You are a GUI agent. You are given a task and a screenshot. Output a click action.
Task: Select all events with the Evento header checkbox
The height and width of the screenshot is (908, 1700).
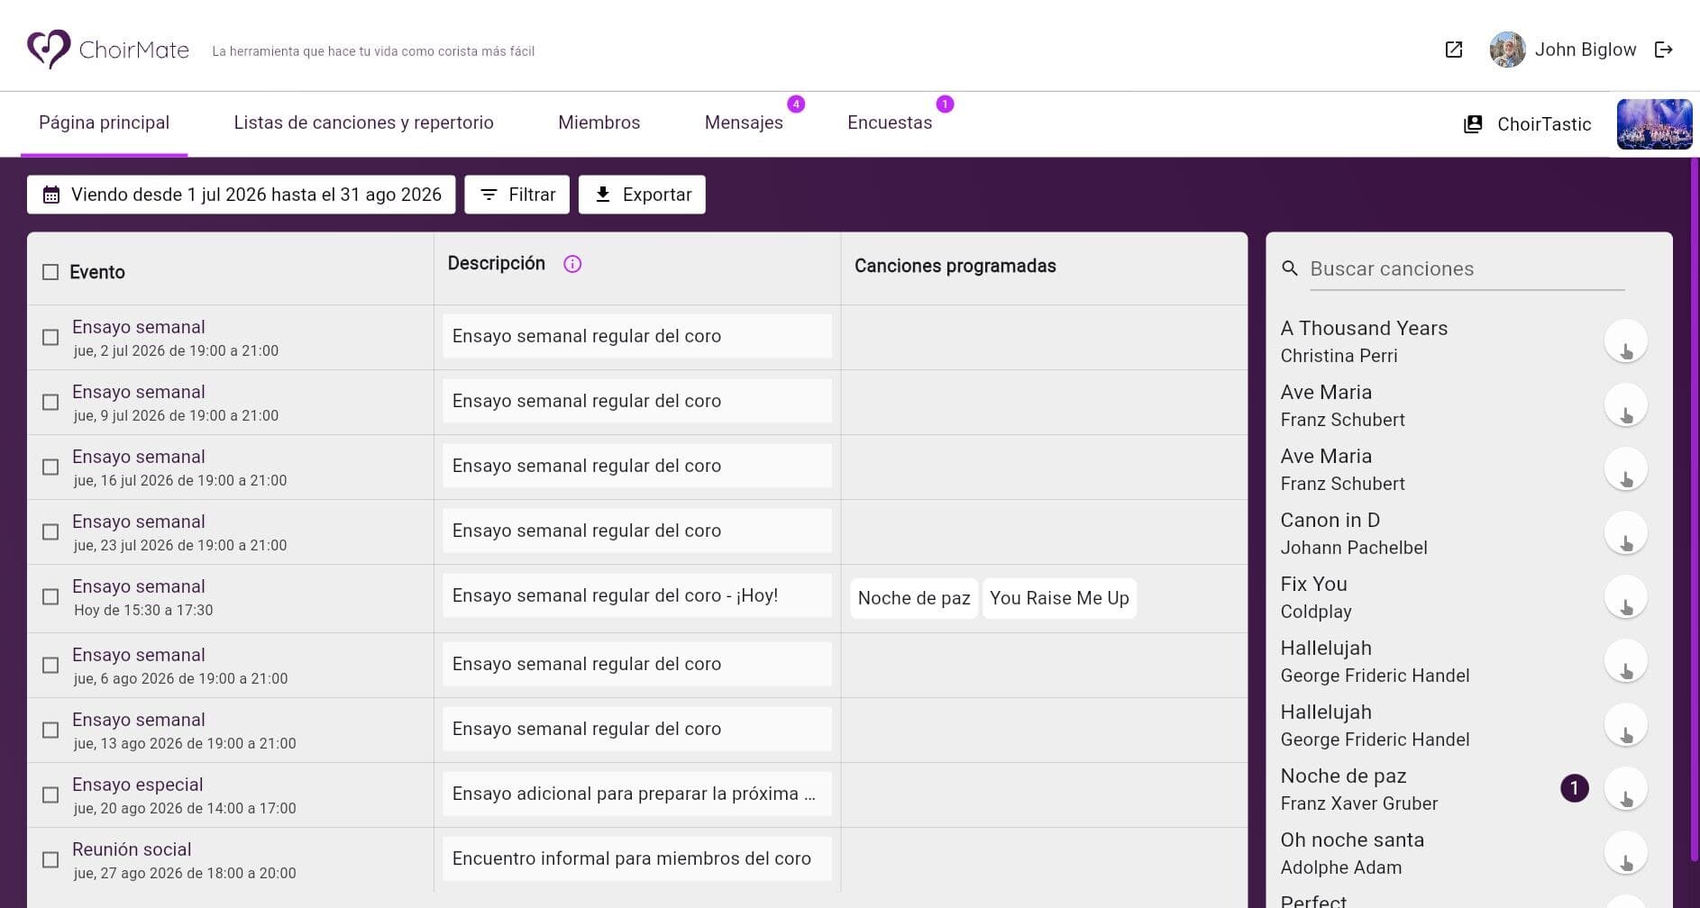[x=50, y=272]
